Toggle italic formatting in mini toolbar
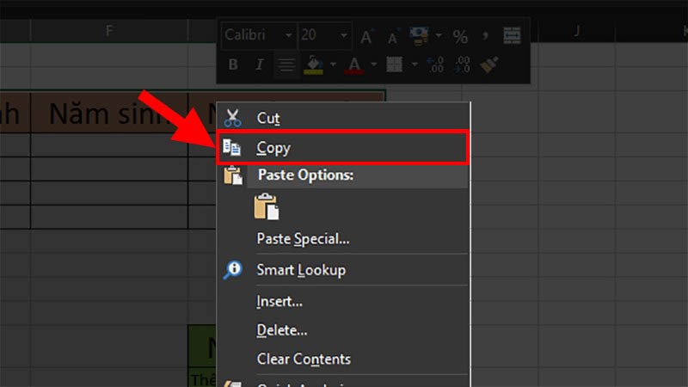 (259, 64)
